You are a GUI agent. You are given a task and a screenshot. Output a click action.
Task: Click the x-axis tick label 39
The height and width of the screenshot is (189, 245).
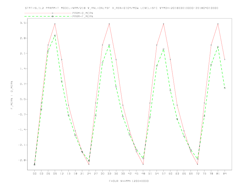pyautogui.click(x=123, y=174)
